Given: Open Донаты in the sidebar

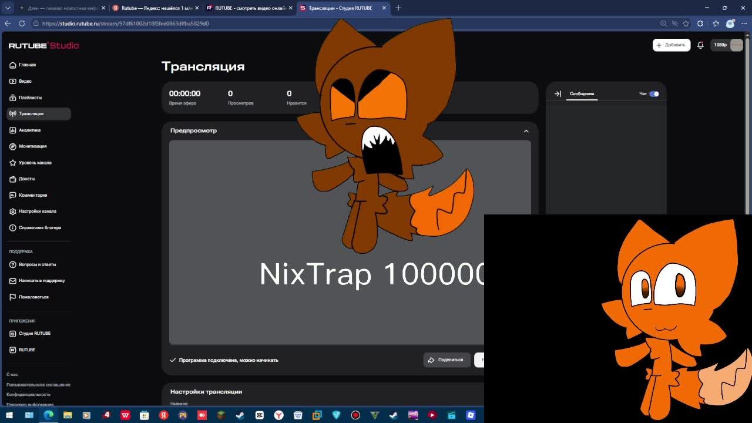Looking at the screenshot, I should point(38,179).
